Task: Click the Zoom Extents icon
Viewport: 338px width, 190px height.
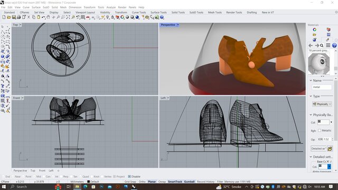Action: coord(68,17)
